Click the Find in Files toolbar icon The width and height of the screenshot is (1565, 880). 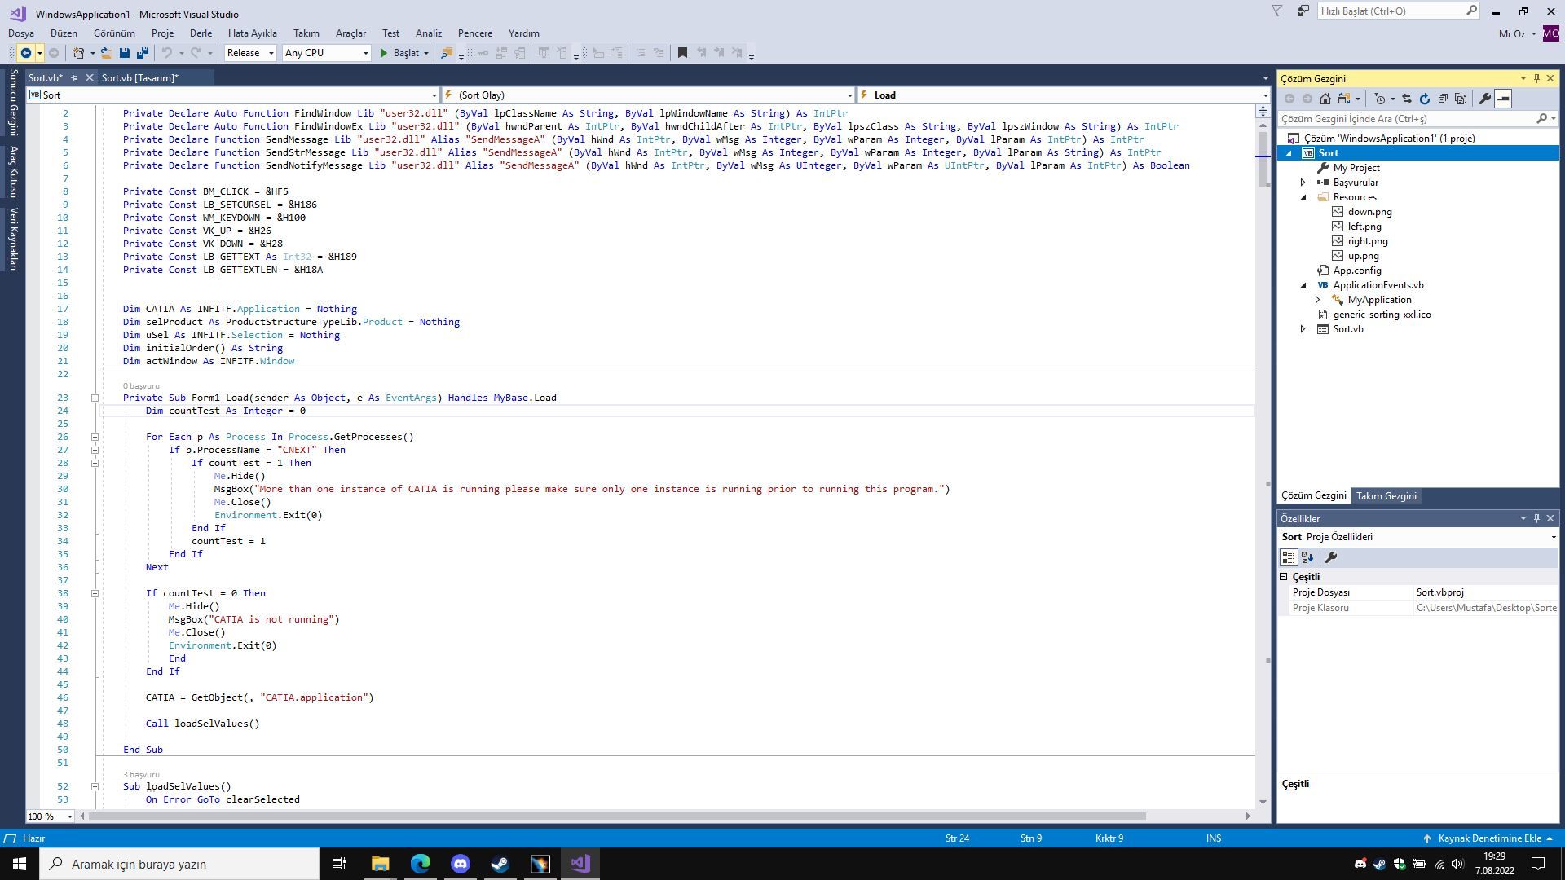click(446, 53)
